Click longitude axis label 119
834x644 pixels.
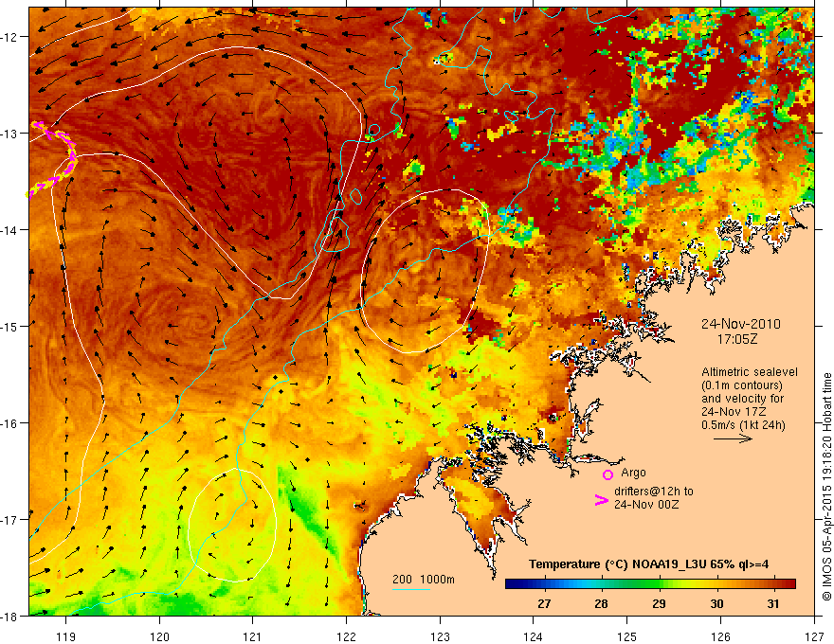click(x=65, y=636)
